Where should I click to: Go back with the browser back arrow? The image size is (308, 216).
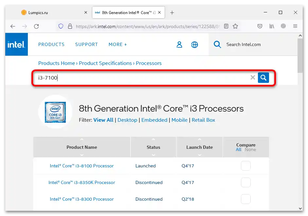(13, 26)
